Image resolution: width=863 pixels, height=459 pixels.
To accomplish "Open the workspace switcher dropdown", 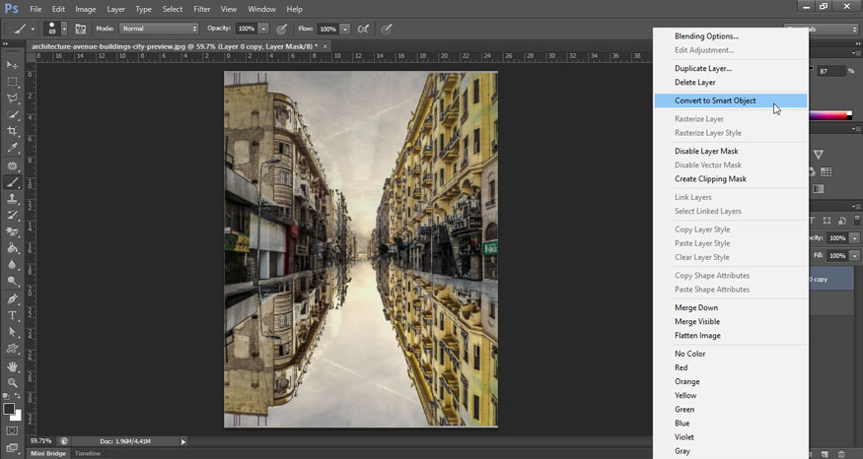I will (x=833, y=29).
